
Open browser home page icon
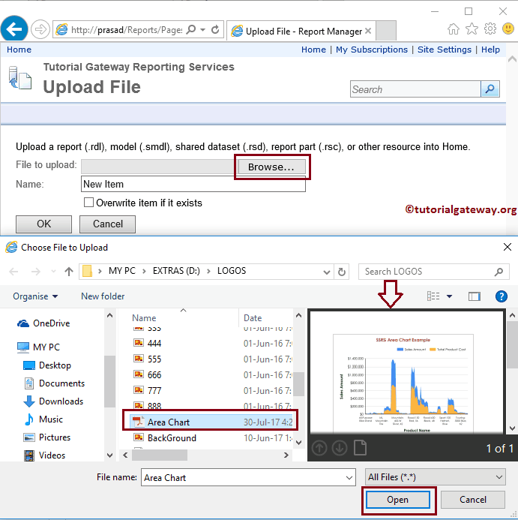pyautogui.click(x=454, y=29)
